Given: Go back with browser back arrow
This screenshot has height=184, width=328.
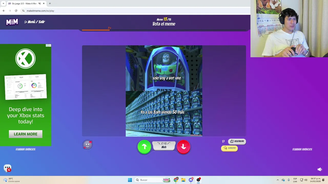Looking at the screenshot, I should pos(4,11).
